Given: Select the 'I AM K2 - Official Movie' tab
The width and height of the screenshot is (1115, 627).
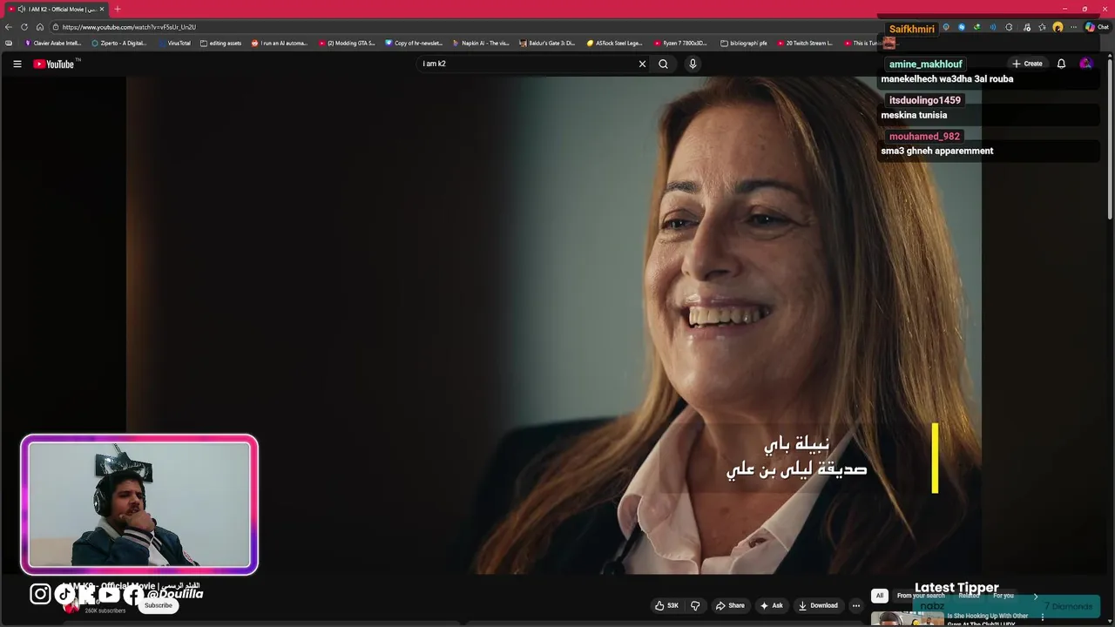Looking at the screenshot, I should (x=57, y=9).
